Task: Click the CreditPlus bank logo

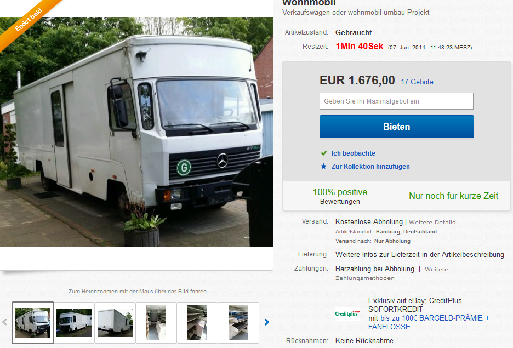Action: [347, 313]
